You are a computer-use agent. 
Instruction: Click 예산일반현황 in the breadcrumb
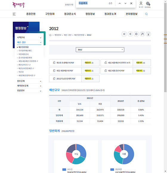point(79,35)
